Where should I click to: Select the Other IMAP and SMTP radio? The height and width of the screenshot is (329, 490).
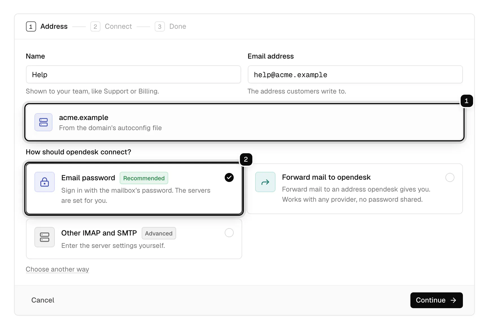tap(229, 233)
